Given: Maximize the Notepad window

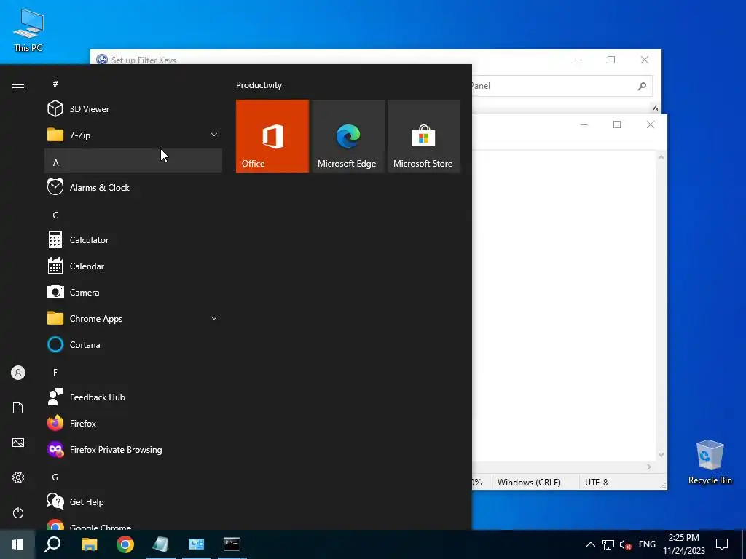Looking at the screenshot, I should tap(617, 124).
